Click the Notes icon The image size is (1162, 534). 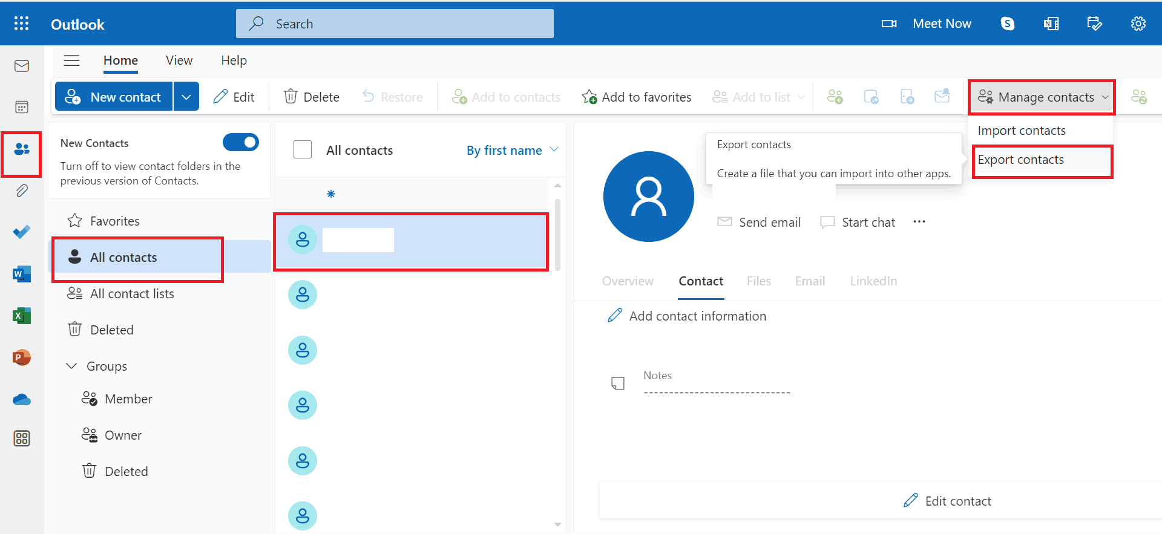point(618,383)
